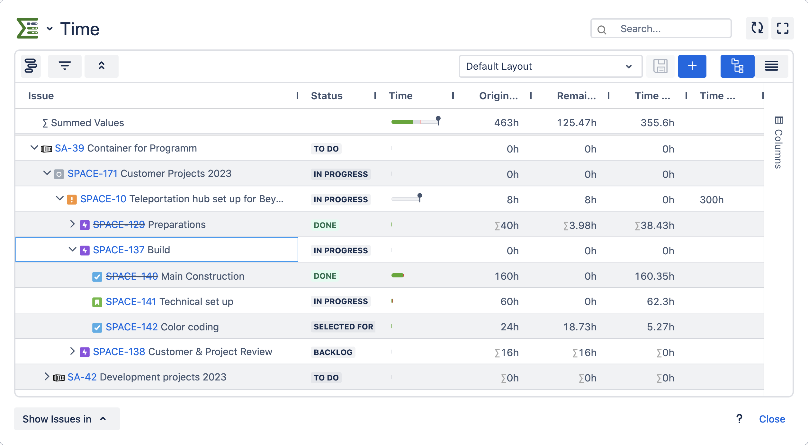Click the refresh arrows icon
This screenshot has width=808, height=445.
pos(757,28)
